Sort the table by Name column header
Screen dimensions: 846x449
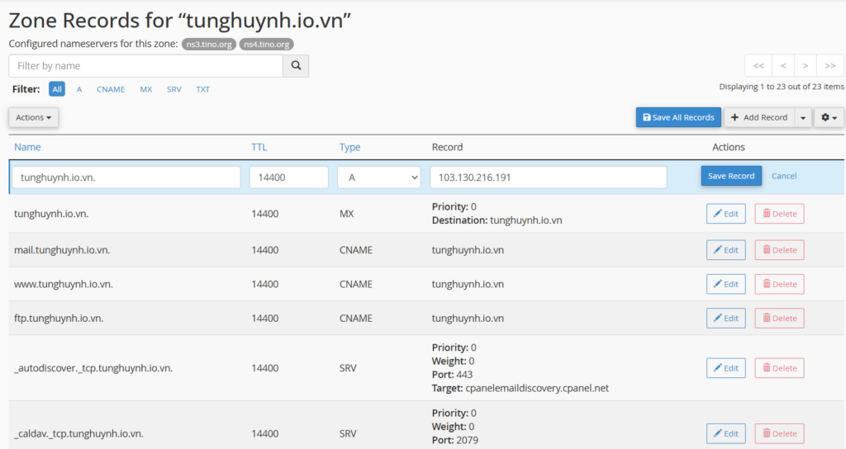tap(27, 147)
